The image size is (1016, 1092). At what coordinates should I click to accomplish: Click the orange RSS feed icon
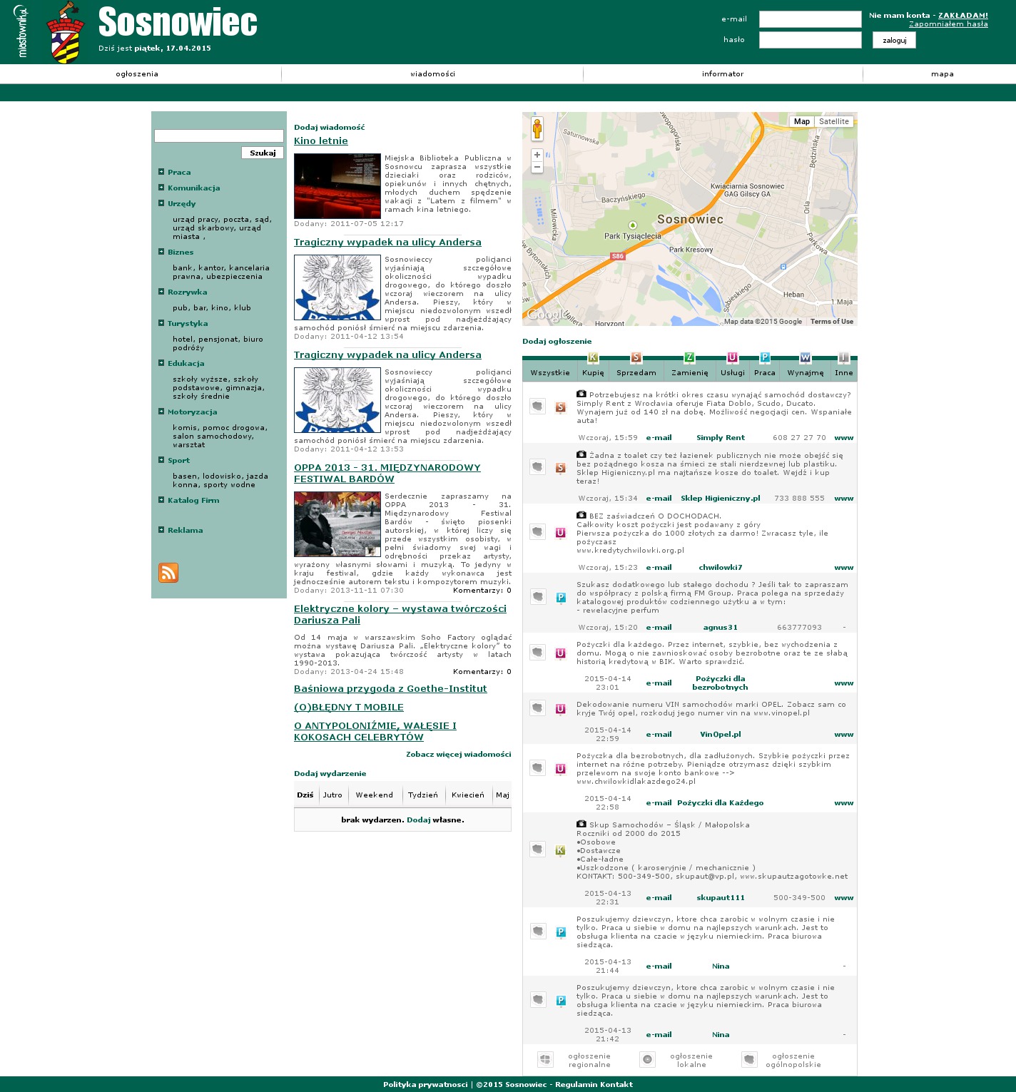pos(168,573)
